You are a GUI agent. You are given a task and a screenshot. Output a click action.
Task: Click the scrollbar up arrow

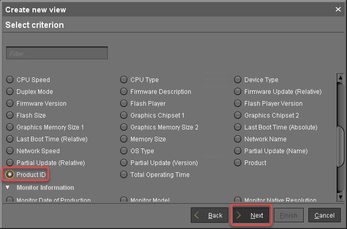coord(340,78)
